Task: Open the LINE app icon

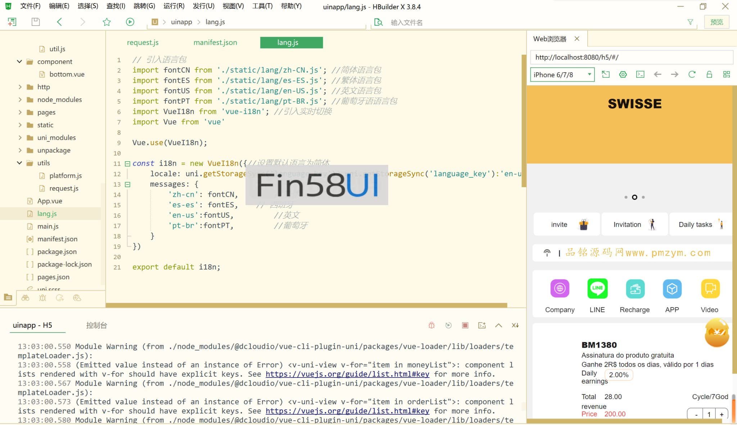Action: click(597, 289)
